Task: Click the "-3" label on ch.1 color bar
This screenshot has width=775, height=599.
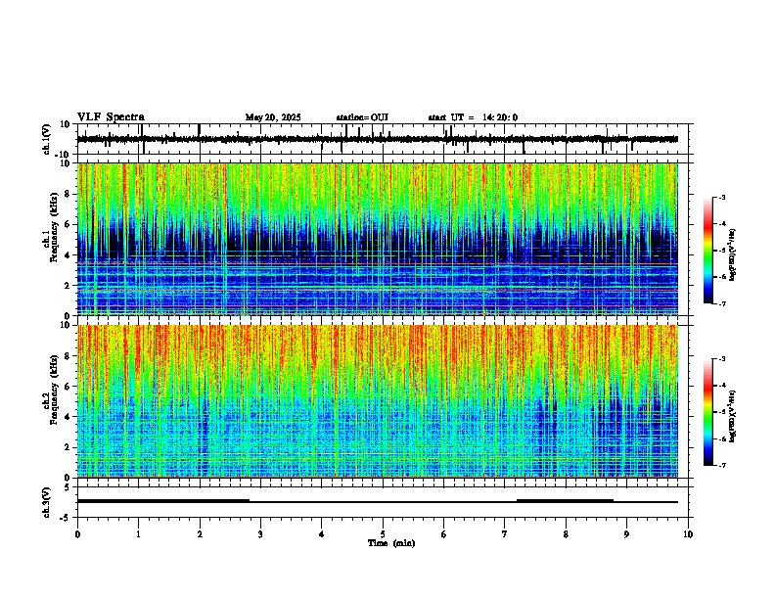Action: (x=721, y=197)
